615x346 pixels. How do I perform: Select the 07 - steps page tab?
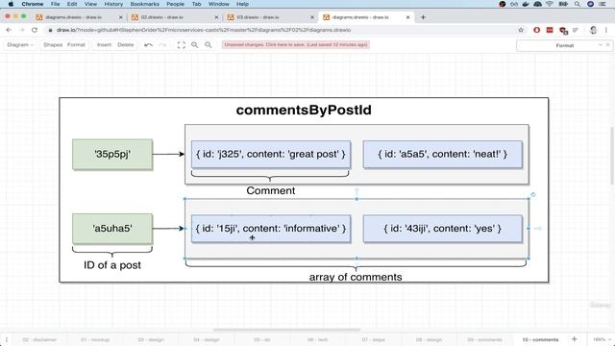pos(374,339)
